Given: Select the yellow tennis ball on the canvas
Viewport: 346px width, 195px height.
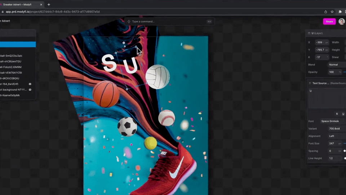Looking at the screenshot, I should pyautogui.click(x=151, y=143).
